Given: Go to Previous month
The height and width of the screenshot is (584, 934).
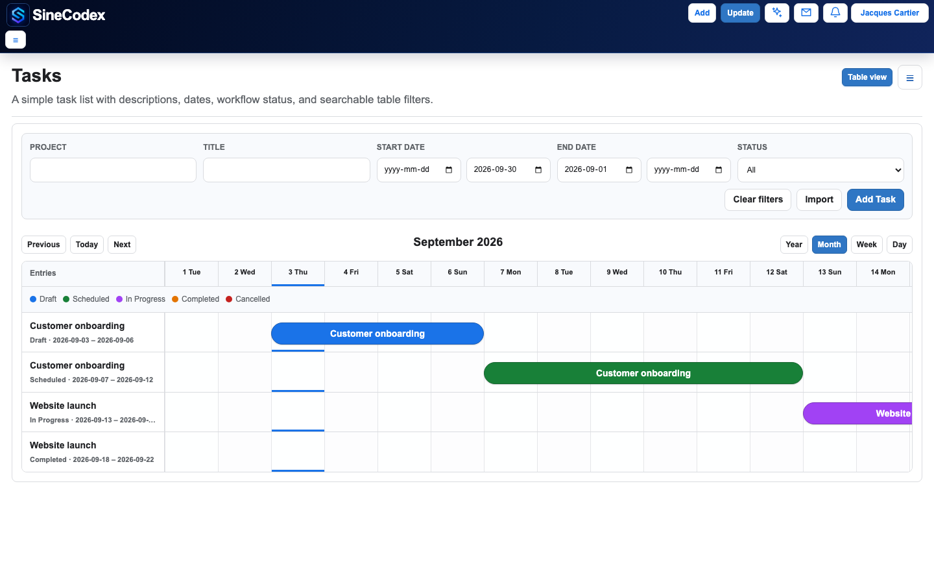Looking at the screenshot, I should 43,245.
